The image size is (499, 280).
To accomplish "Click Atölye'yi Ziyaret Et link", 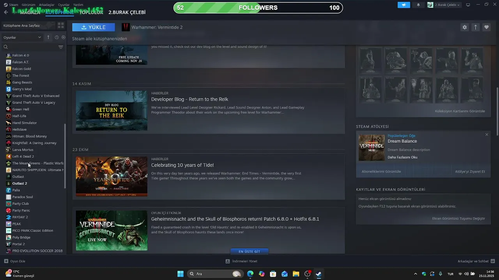I will tap(470, 171).
